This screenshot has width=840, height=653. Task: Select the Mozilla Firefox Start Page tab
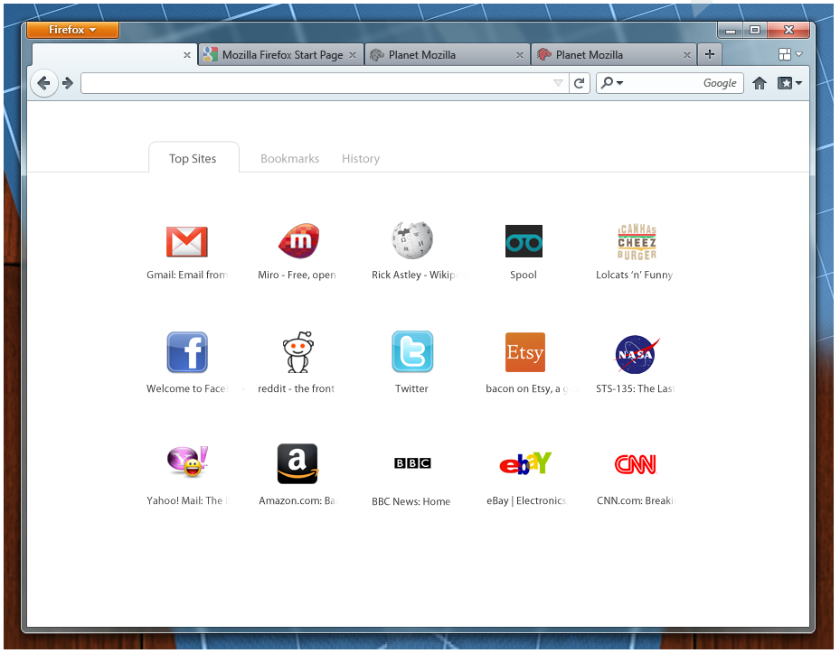pyautogui.click(x=282, y=55)
